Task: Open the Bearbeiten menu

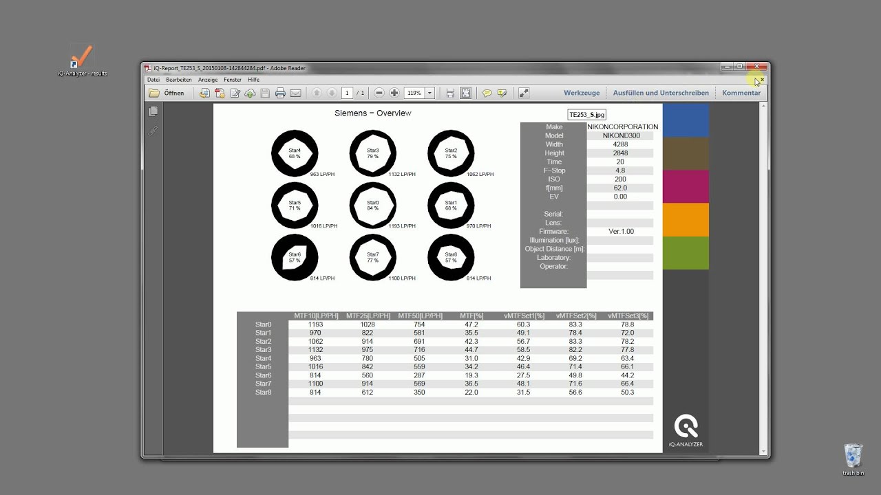Action: 179,80
